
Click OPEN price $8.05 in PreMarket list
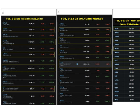(x=33, y=96)
